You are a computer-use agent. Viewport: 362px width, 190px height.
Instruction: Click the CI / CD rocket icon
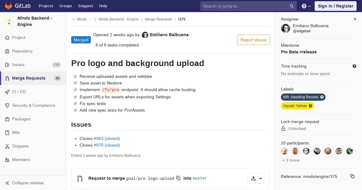pyautogui.click(x=7, y=92)
